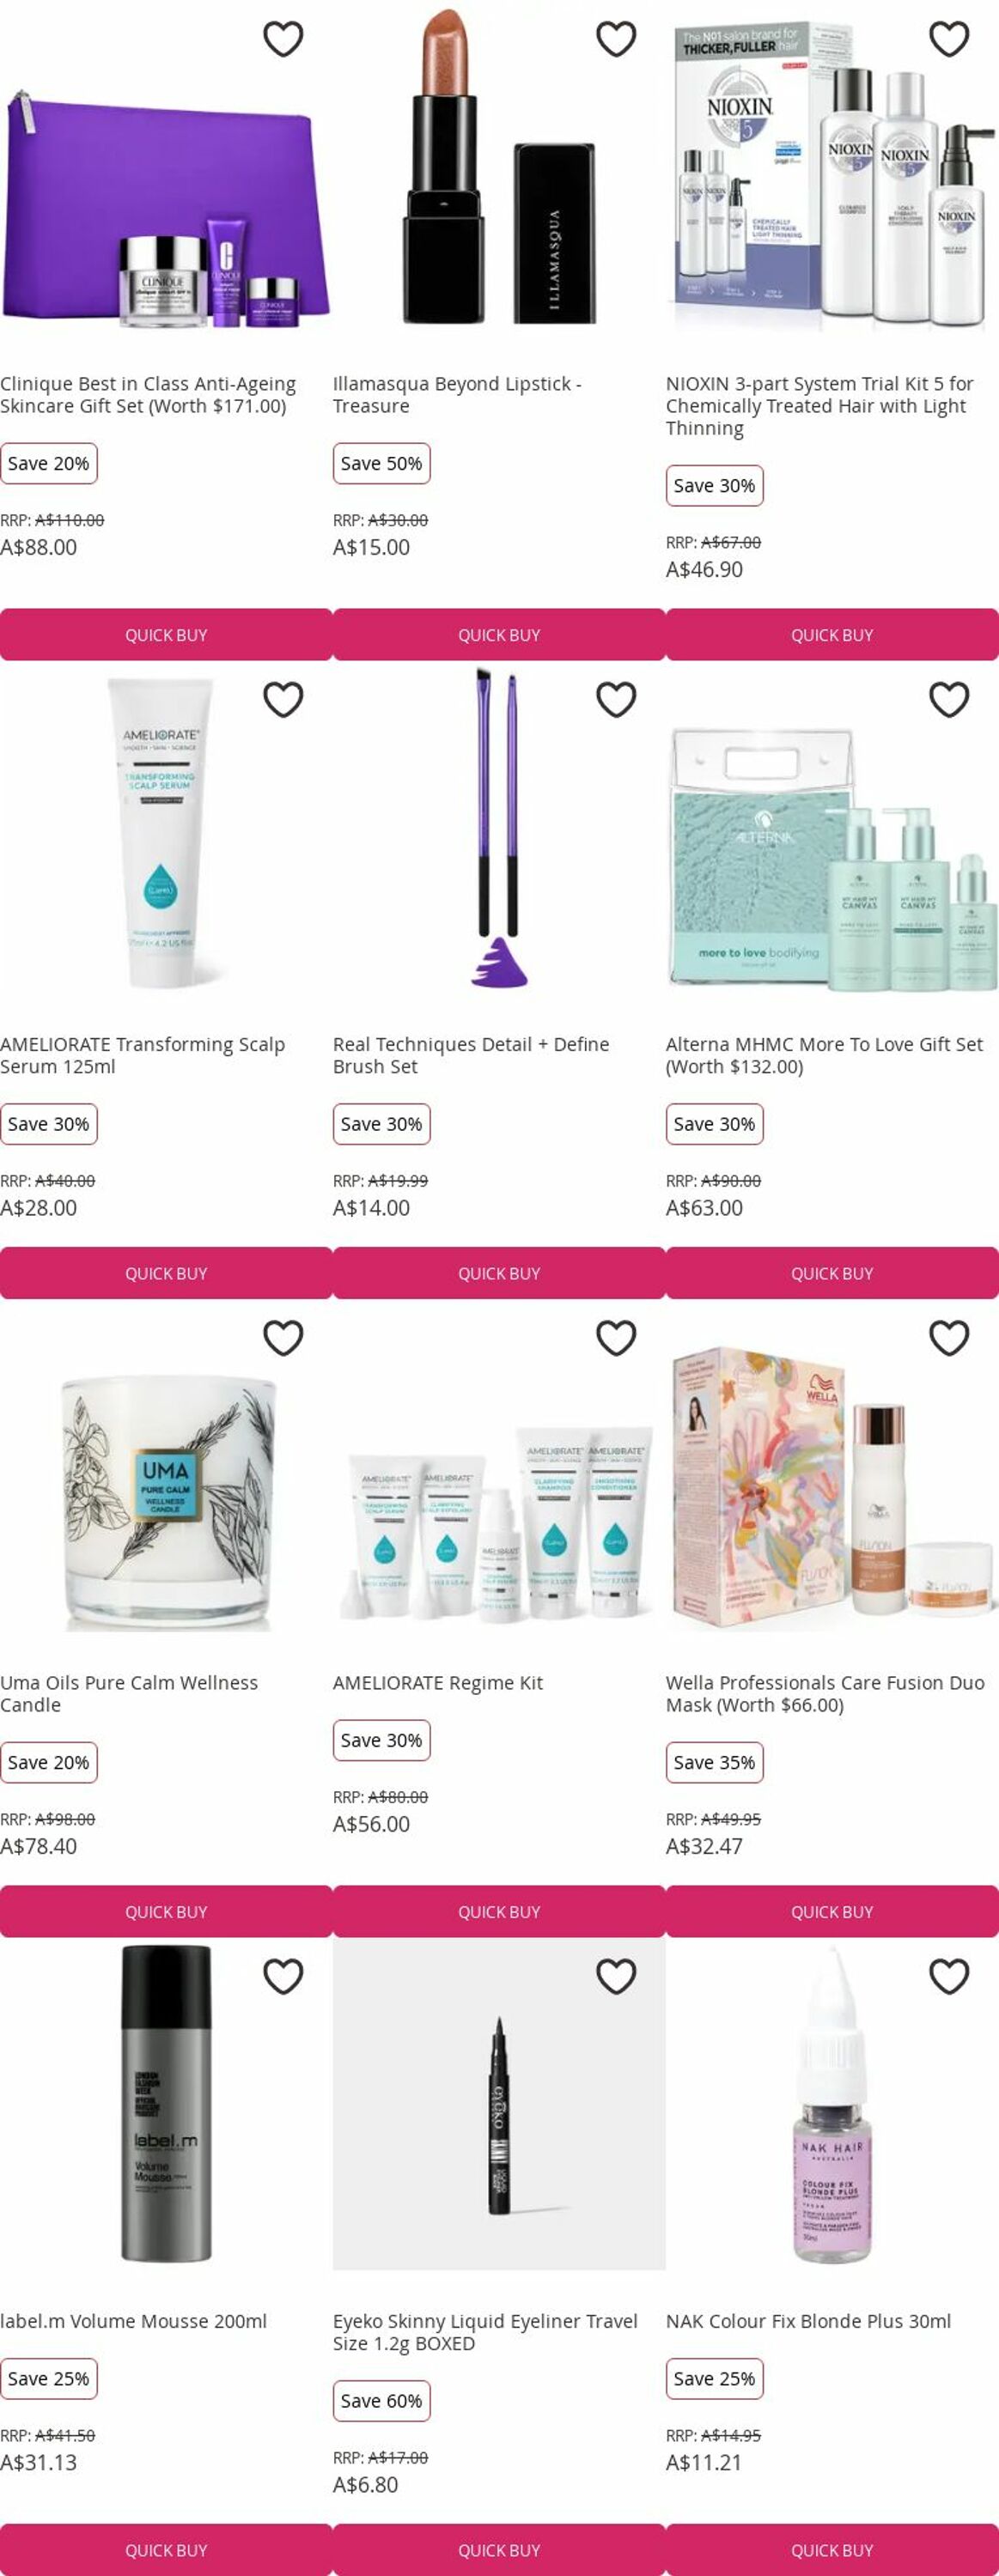Add Alterna More To Love set to wishlist
Screen dimensions: 999x2576
click(949, 699)
